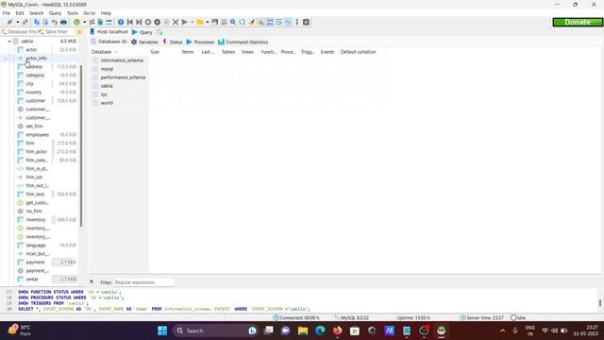Sort by the Default collation column header
Viewport: 604px width, 340px height.
coord(362,52)
